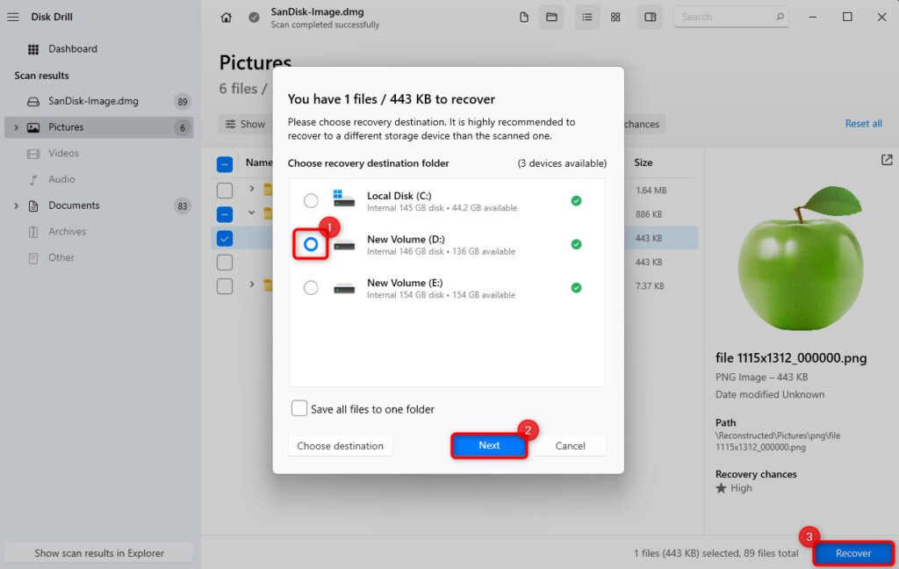Enable Save all files to one folder
The width and height of the screenshot is (899, 569).
click(x=299, y=408)
